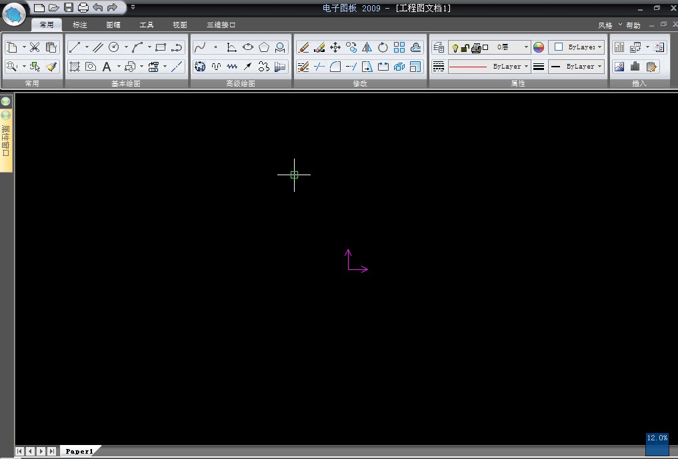This screenshot has width=678, height=459.
Task: Select the Paper1 sheet tab
Action: click(x=79, y=451)
